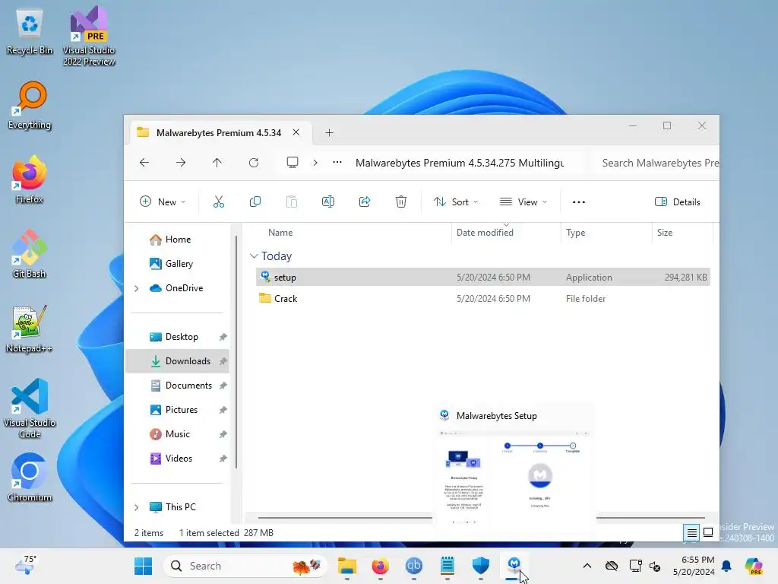Toggle the Details pane button
The width and height of the screenshot is (778, 584).
click(x=678, y=202)
